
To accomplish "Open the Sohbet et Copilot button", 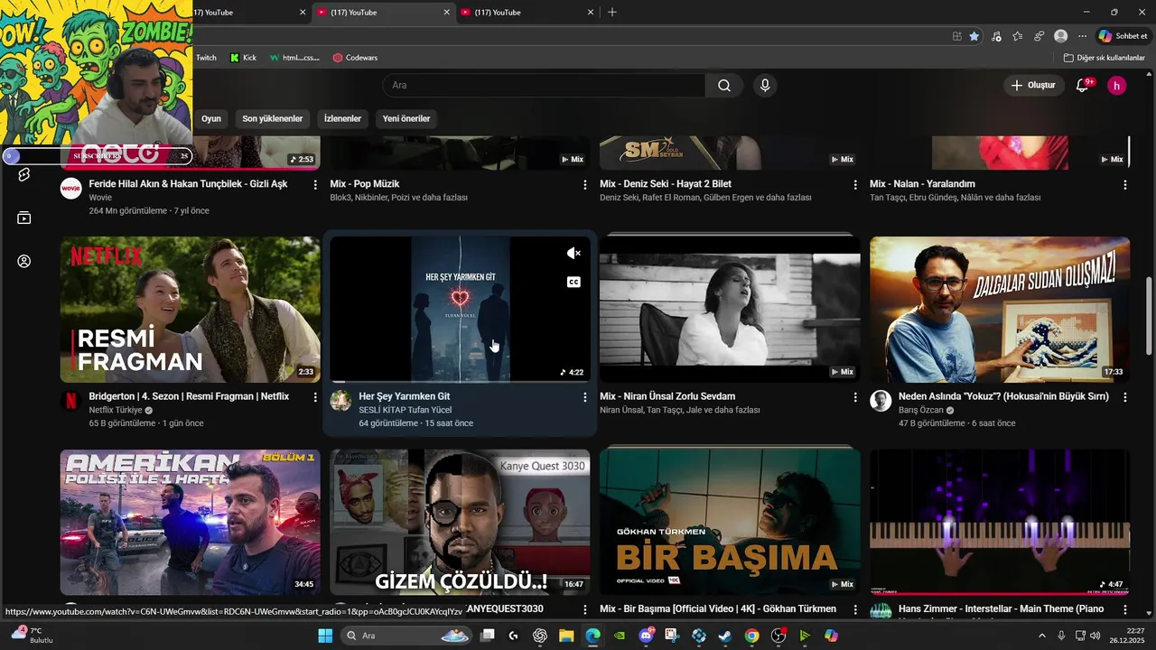I will coord(1123,36).
